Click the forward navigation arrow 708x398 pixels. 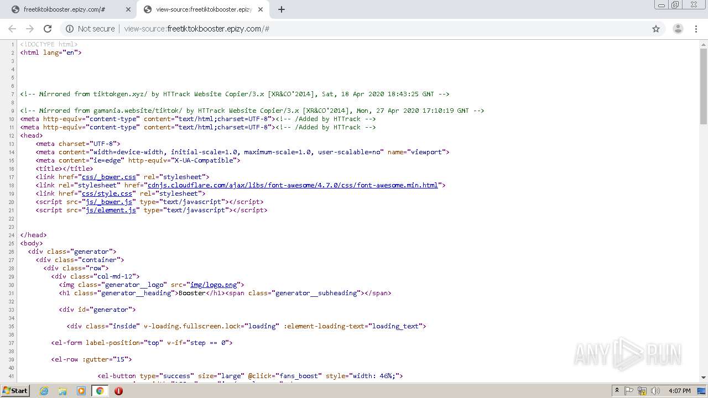(x=30, y=29)
